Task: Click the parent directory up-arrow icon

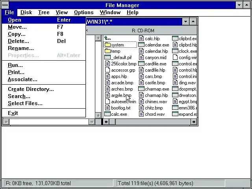Action: click(x=107, y=38)
